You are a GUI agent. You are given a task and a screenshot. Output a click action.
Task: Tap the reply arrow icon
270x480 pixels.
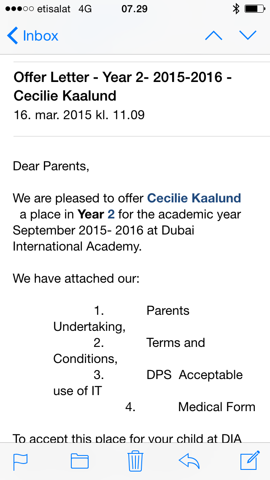[x=189, y=461]
